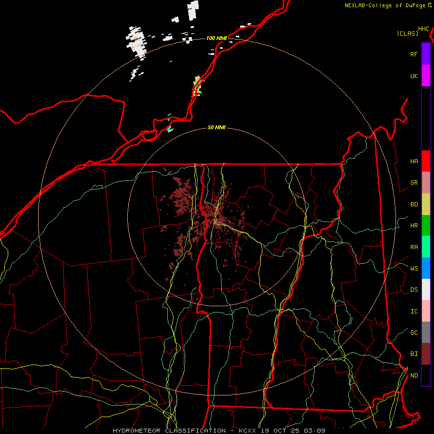
Task: Click the [CLAS] legend header
Action: (407, 33)
